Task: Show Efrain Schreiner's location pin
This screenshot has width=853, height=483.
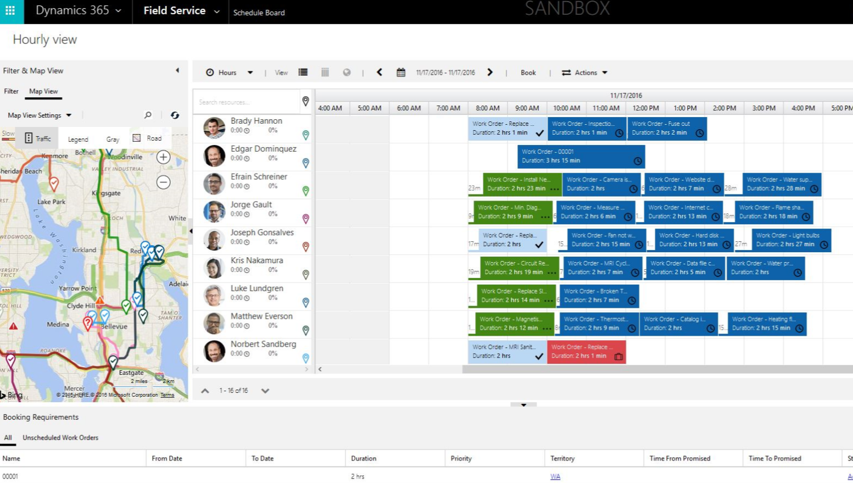Action: coord(305,191)
